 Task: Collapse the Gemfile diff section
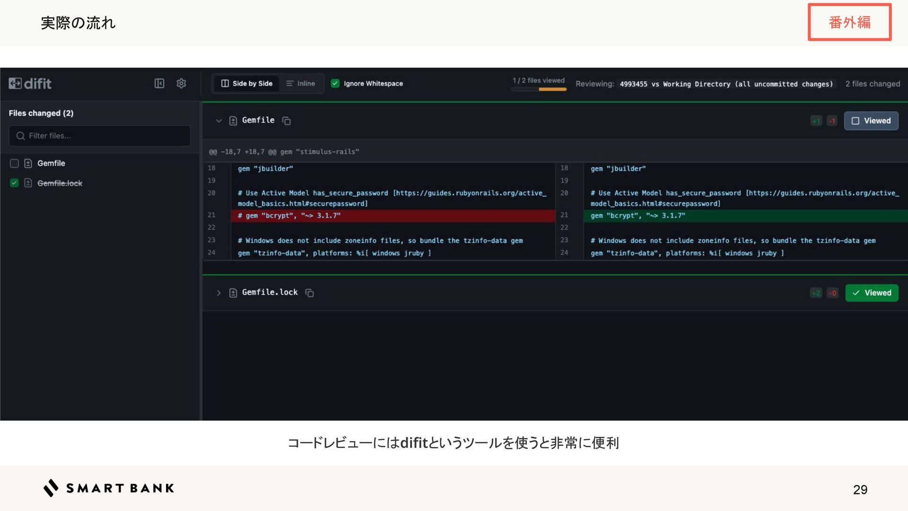(x=218, y=121)
